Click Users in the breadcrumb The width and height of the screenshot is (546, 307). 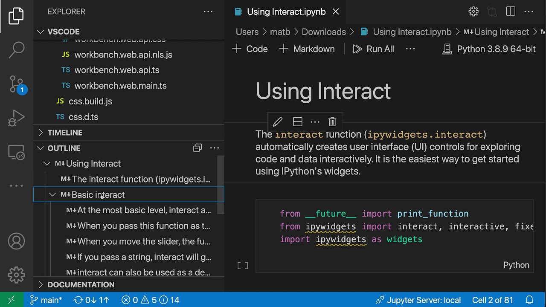247,32
